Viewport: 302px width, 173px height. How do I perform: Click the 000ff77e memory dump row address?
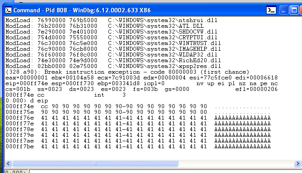point(19,124)
